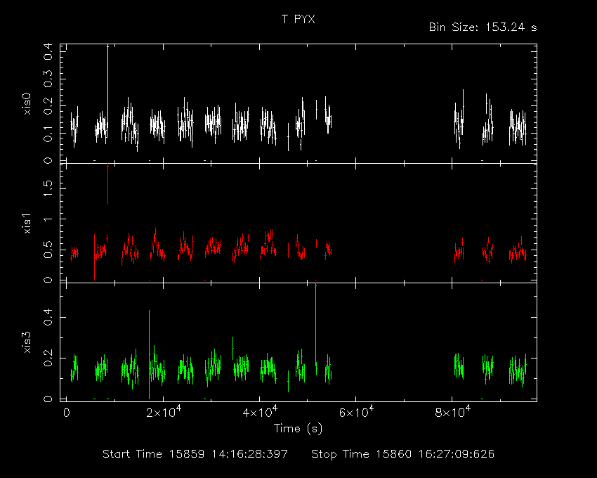This screenshot has height=478, width=597.
Task: Click the '8×10⁴' x-axis tick label
Action: click(453, 412)
